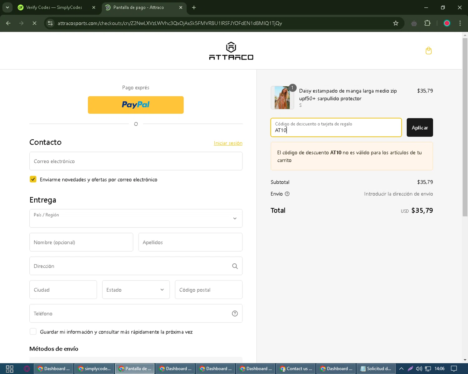Viewport: 468px width, 374px height.
Task: Open the simplycode taskbar window
Action: coord(94,369)
